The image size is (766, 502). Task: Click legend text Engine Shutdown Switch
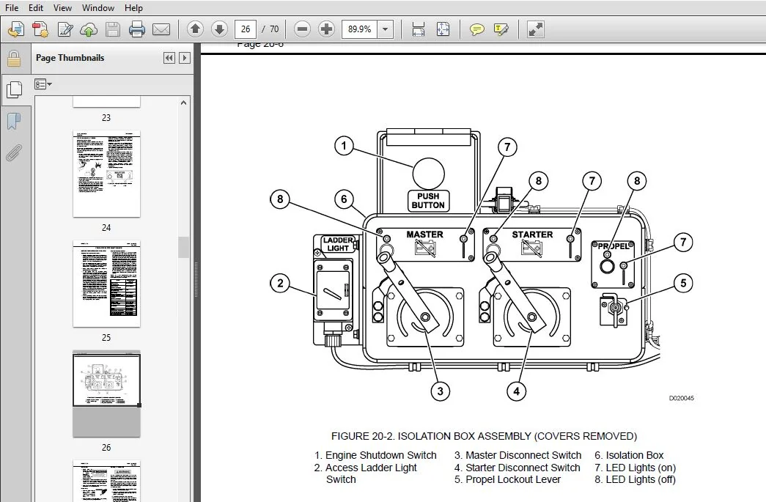380,455
